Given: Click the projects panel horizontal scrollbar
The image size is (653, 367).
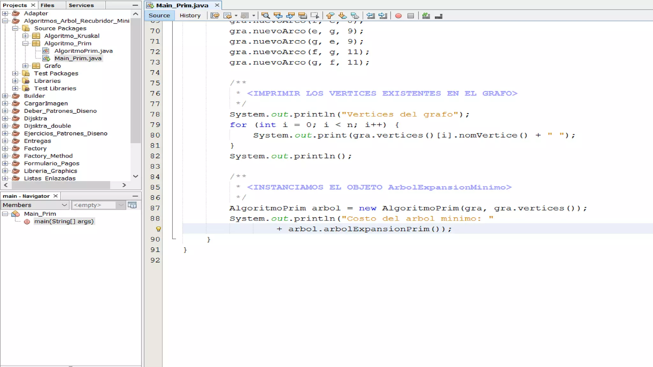Looking at the screenshot, I should pos(61,185).
